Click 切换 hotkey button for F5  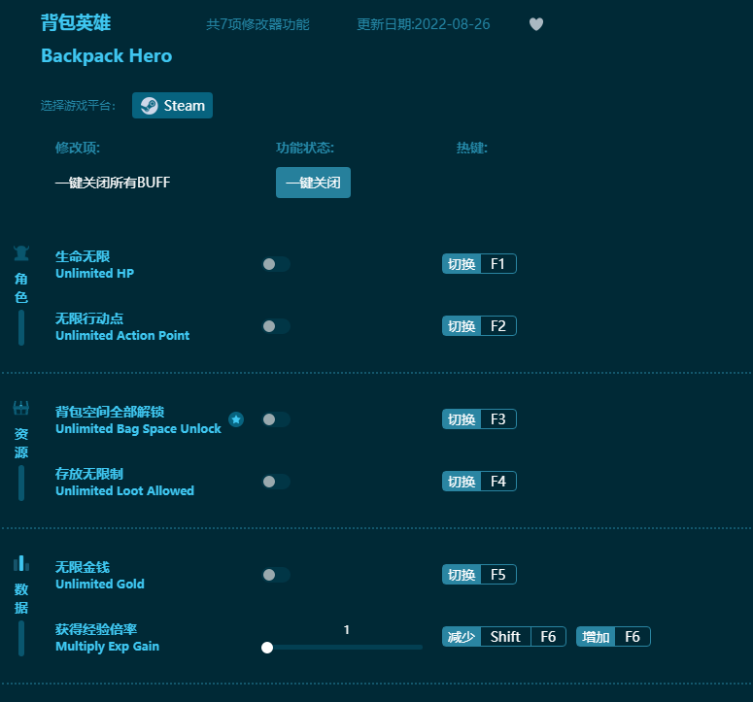(461, 575)
